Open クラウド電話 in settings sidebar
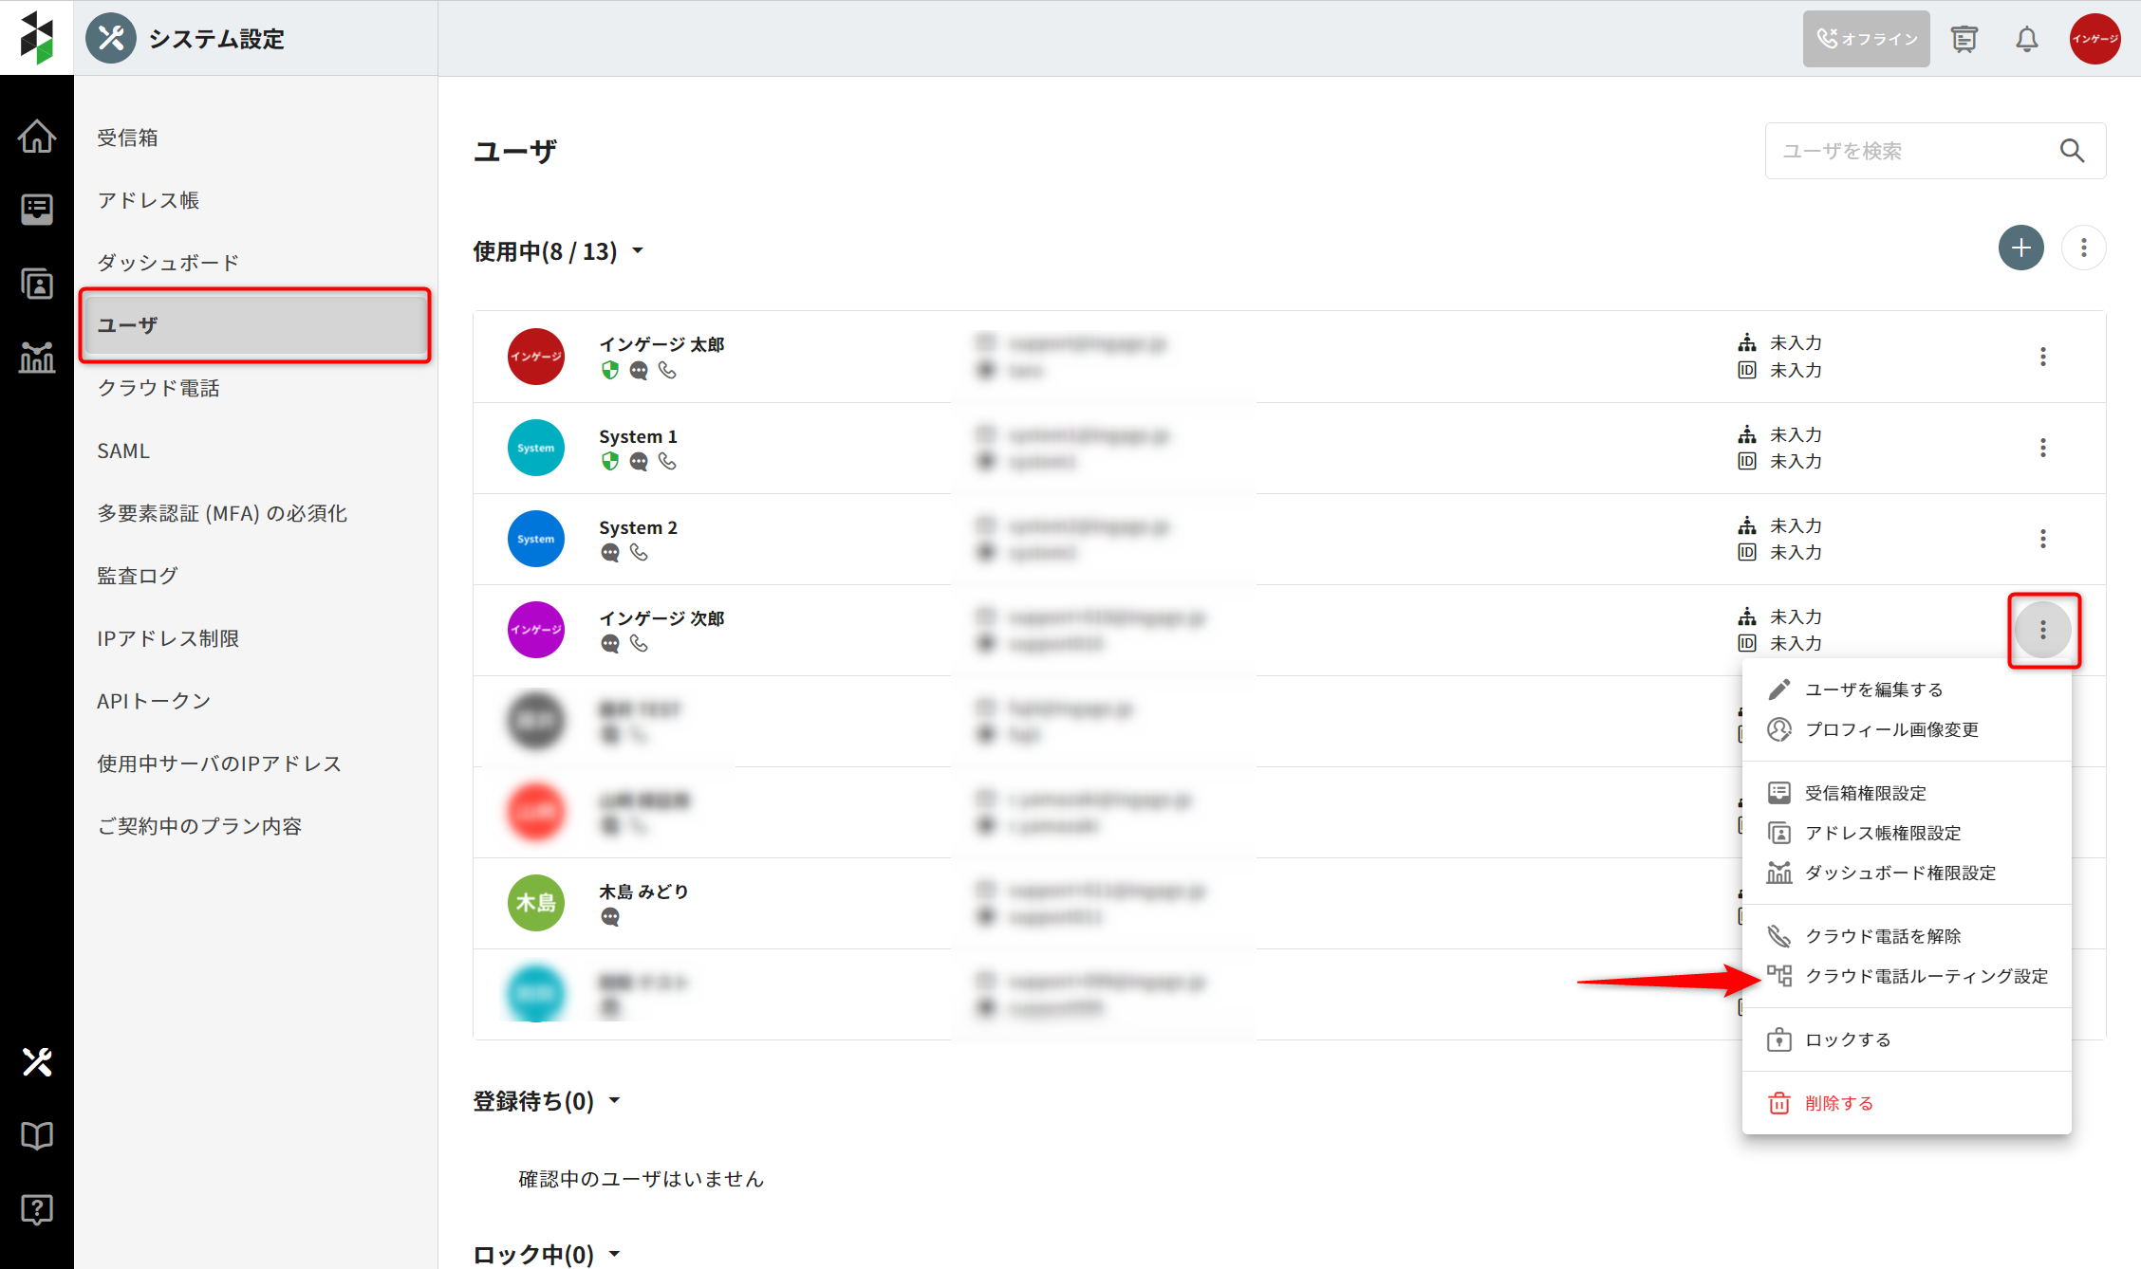Viewport: 2141px width, 1269px height. tap(158, 388)
